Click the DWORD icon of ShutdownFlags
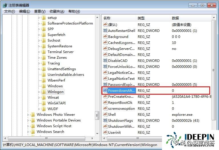 point(105,121)
